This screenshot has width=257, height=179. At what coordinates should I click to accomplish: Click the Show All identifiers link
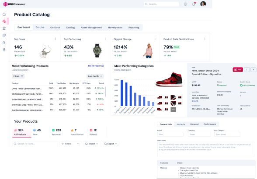point(195,101)
